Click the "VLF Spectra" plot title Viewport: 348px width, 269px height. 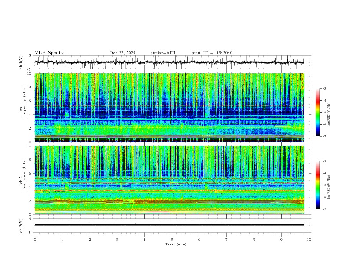pyautogui.click(x=50, y=53)
